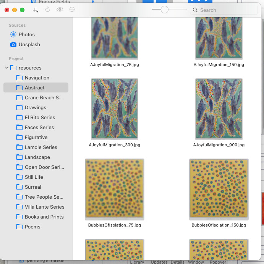This screenshot has width=264, height=264.
Task: Click the refresh arrow icon
Action: [48, 10]
